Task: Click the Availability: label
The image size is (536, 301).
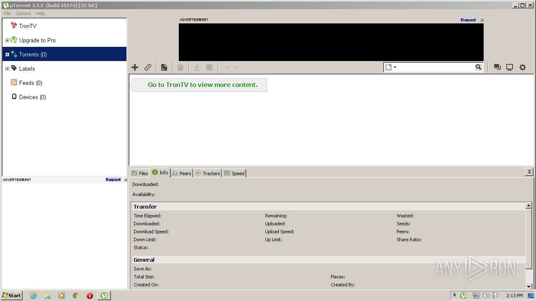Action: 144,194
